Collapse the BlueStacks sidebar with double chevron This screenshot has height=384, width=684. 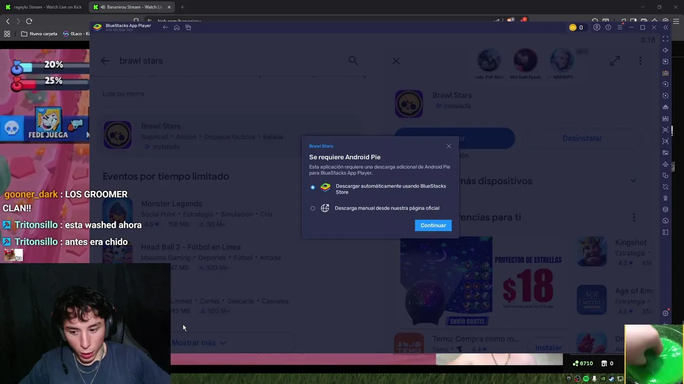(x=665, y=27)
